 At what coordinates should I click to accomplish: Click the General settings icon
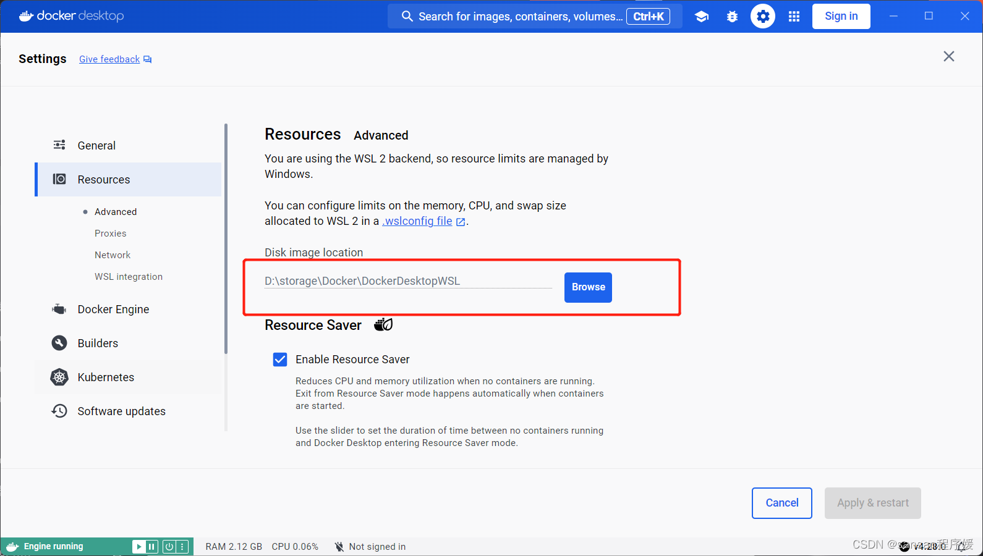59,145
